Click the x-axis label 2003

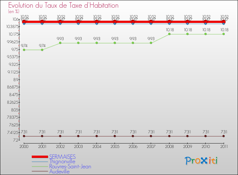78,146
